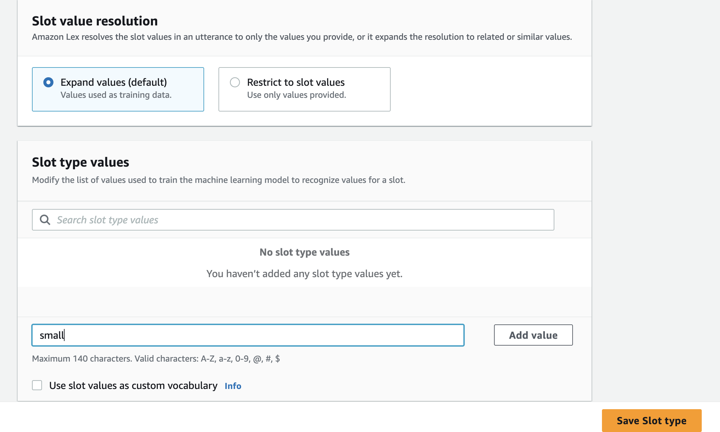The width and height of the screenshot is (720, 432).
Task: Select the Expand values (default) radio button
Action: 48,82
